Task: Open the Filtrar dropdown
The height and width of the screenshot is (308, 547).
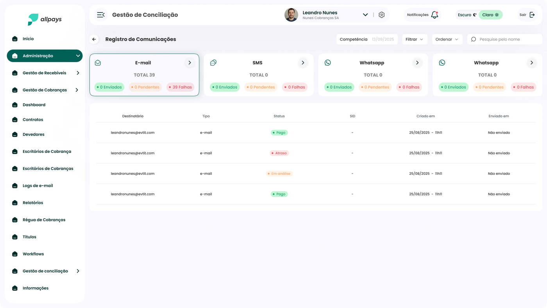Action: 415,39
